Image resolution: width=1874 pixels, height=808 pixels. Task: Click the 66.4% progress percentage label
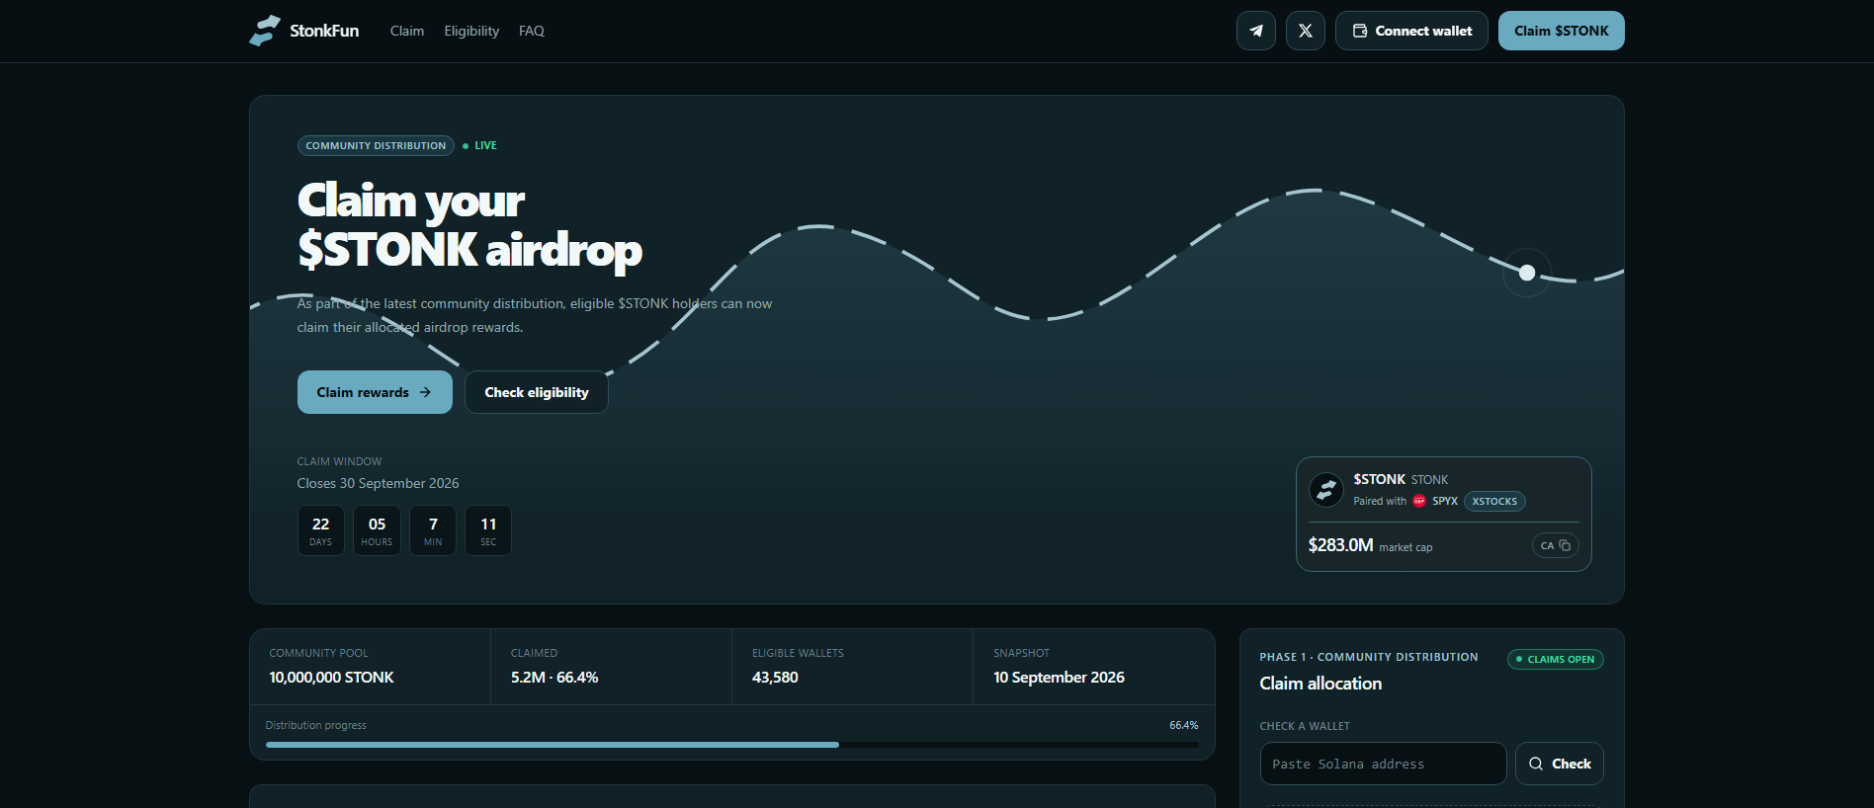(x=1183, y=725)
